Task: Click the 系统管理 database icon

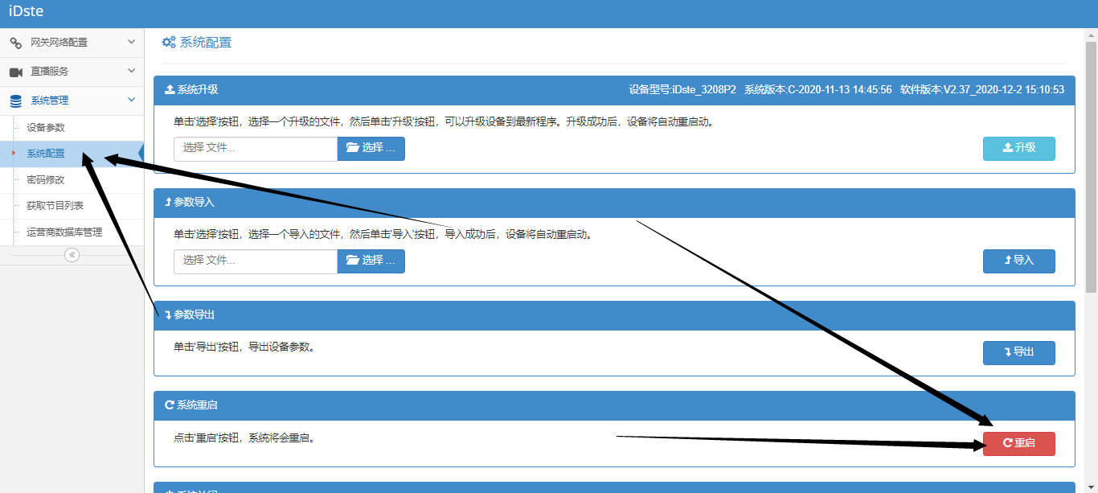Action: point(16,101)
